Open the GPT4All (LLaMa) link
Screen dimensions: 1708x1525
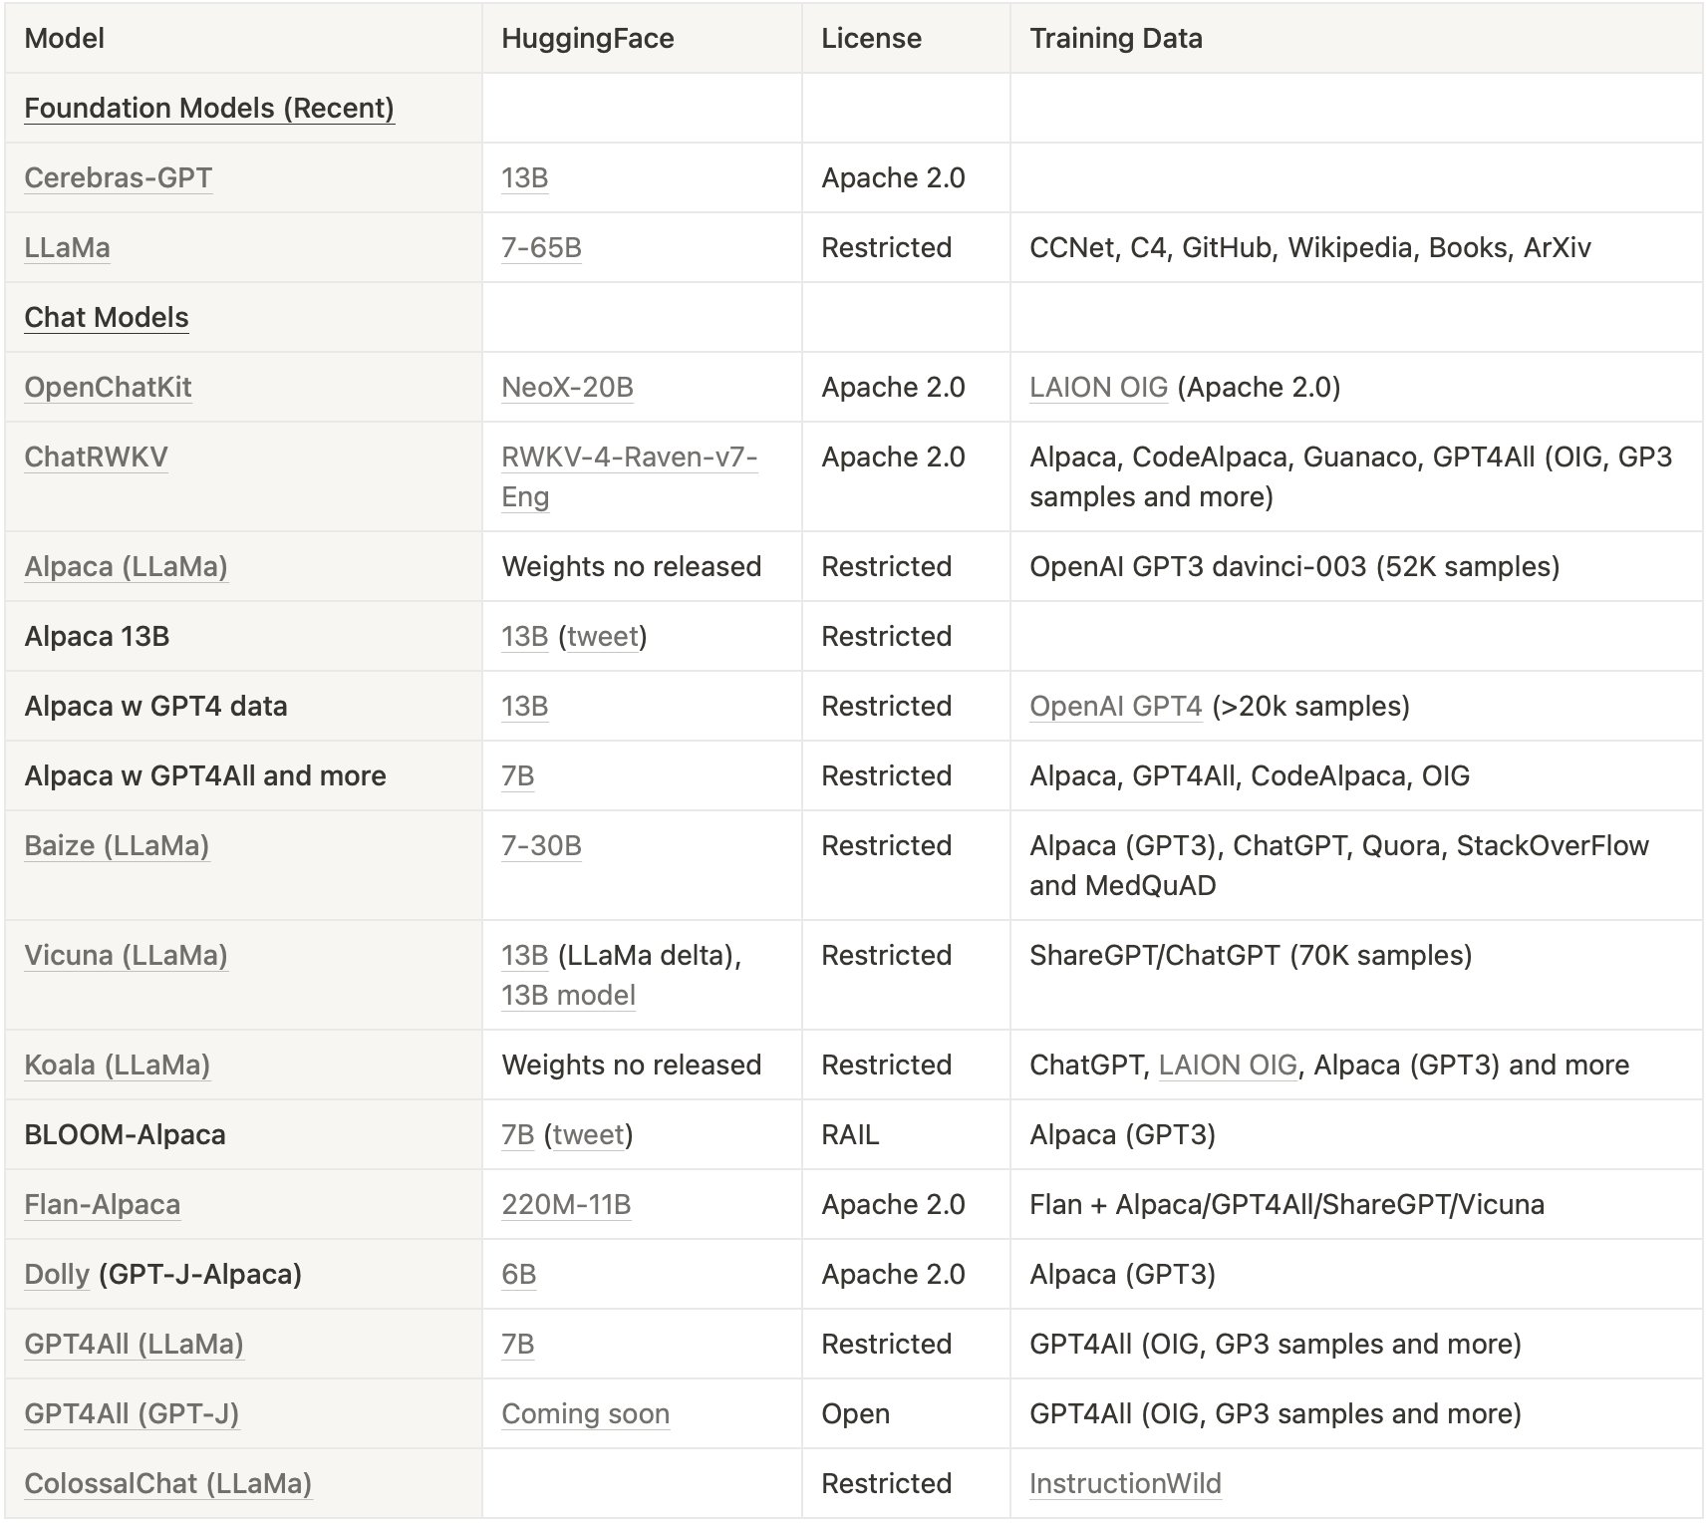134,1344
